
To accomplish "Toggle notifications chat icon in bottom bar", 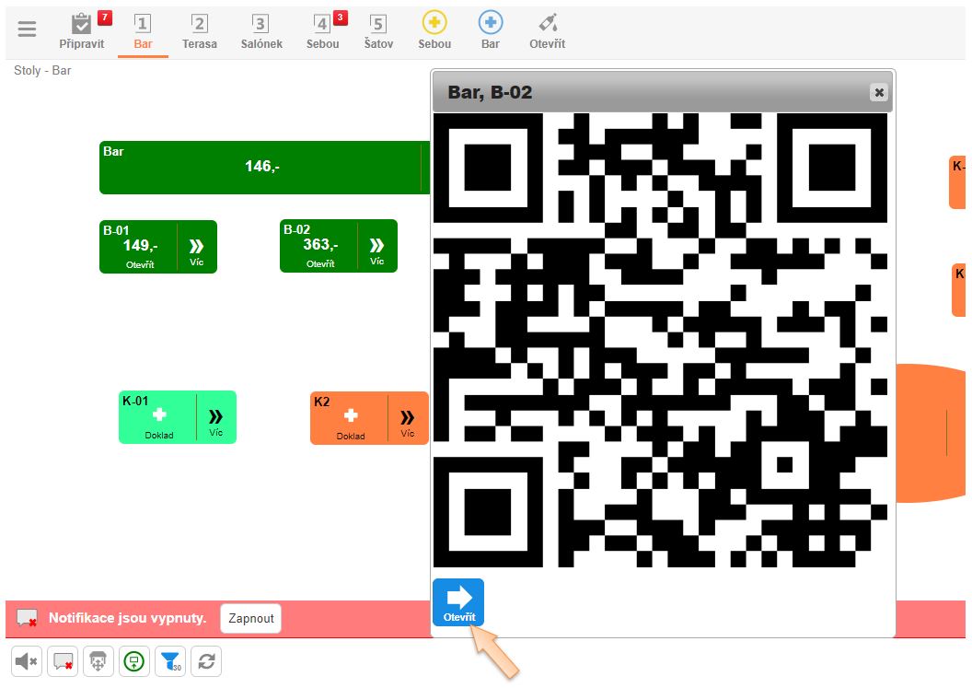I will 63,661.
